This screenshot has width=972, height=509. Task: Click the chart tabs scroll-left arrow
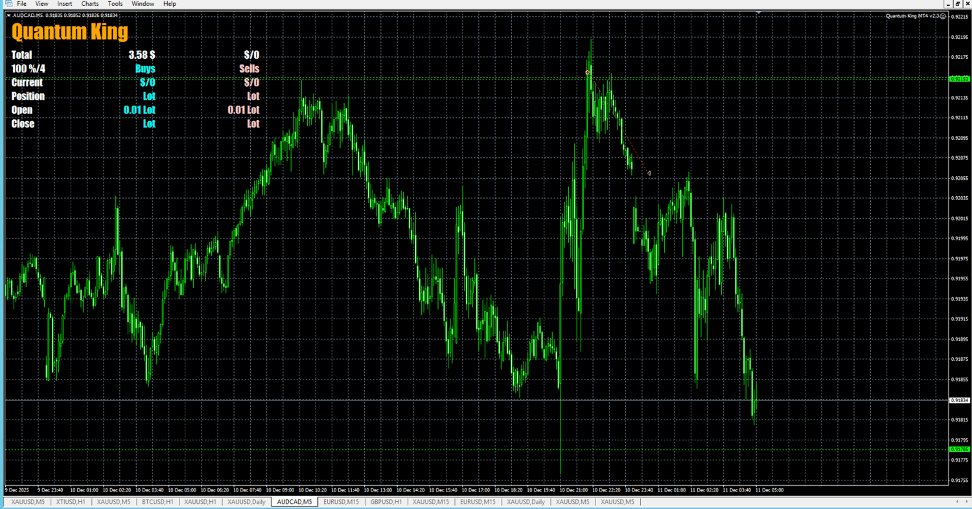[957, 502]
